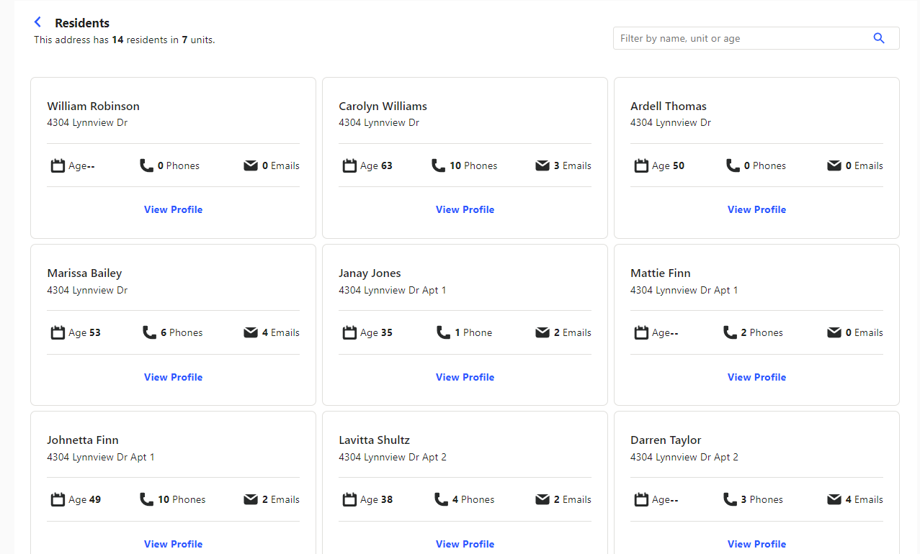Click the search magnifier icon
Screen dimensions: 920x554
click(879, 38)
